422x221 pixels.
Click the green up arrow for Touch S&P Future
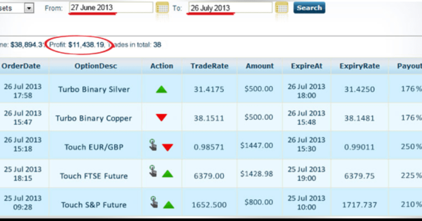(169, 205)
